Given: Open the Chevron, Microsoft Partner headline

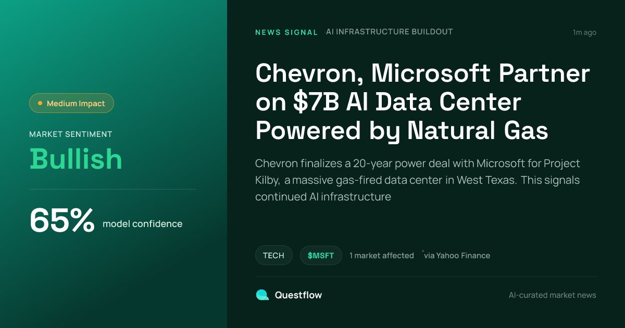Looking at the screenshot, I should [422, 102].
